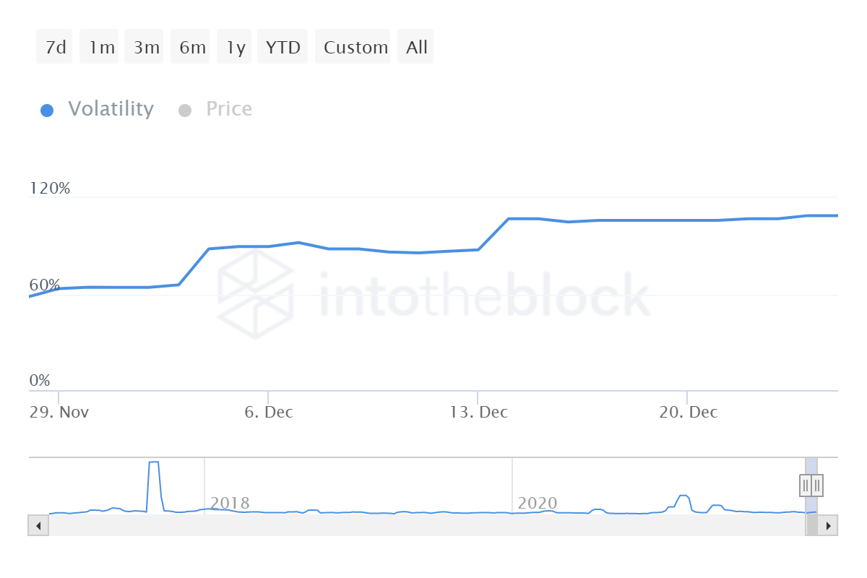Show All historical data

pos(415,47)
